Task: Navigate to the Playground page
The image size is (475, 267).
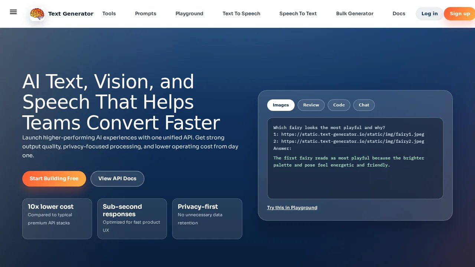Action: [x=189, y=14]
